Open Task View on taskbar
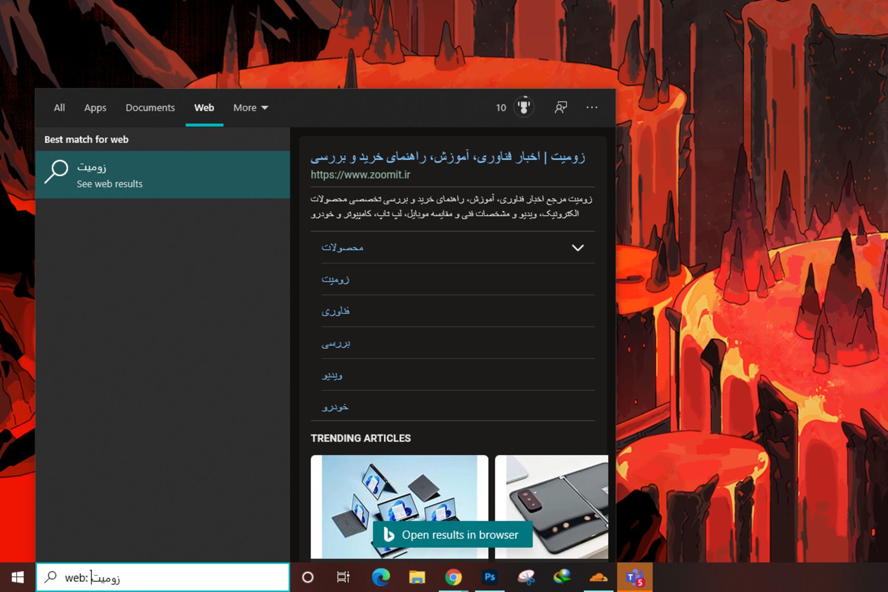Screen dimensions: 888x592 (x=343, y=577)
